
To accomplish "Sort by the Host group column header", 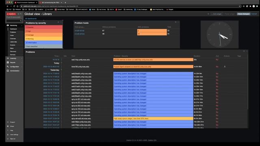I will coord(80,27).
